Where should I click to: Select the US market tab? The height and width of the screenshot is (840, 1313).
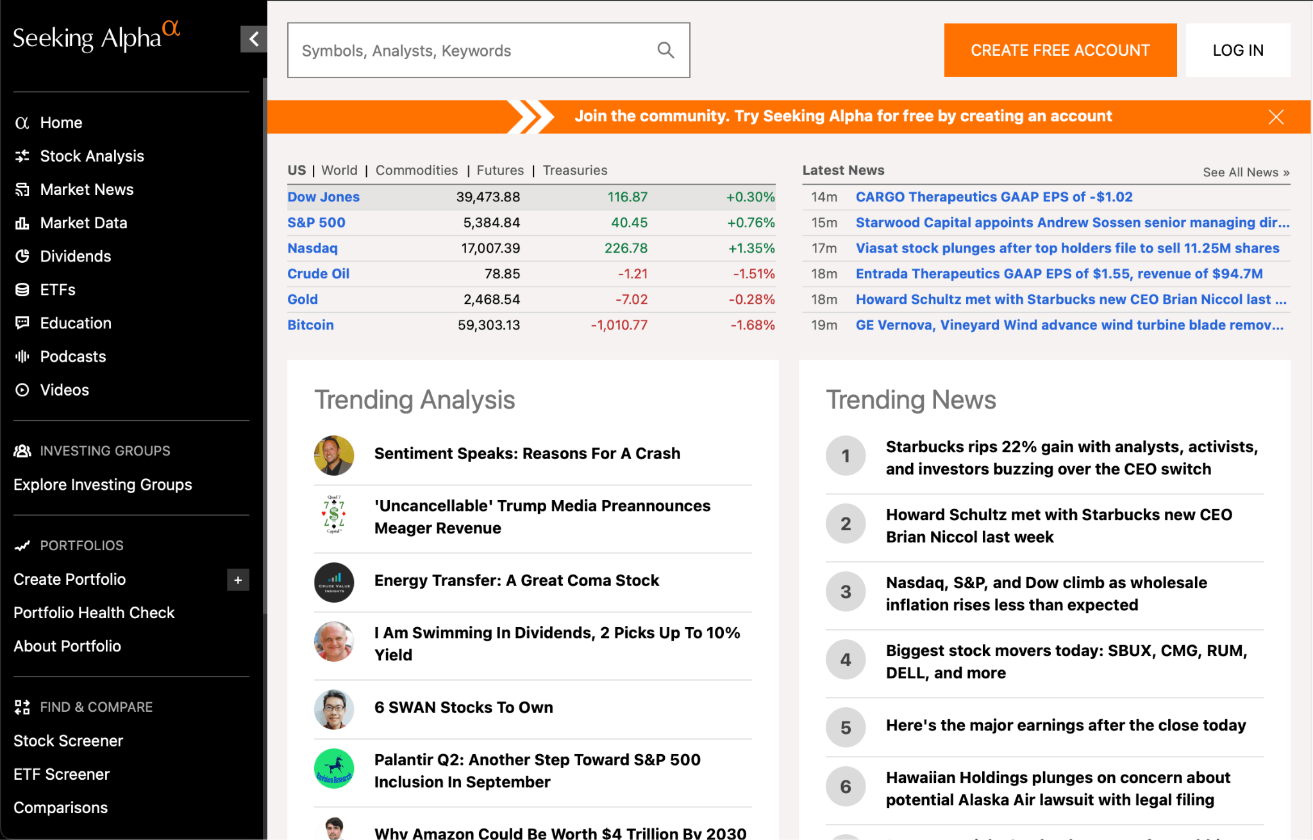tap(297, 170)
